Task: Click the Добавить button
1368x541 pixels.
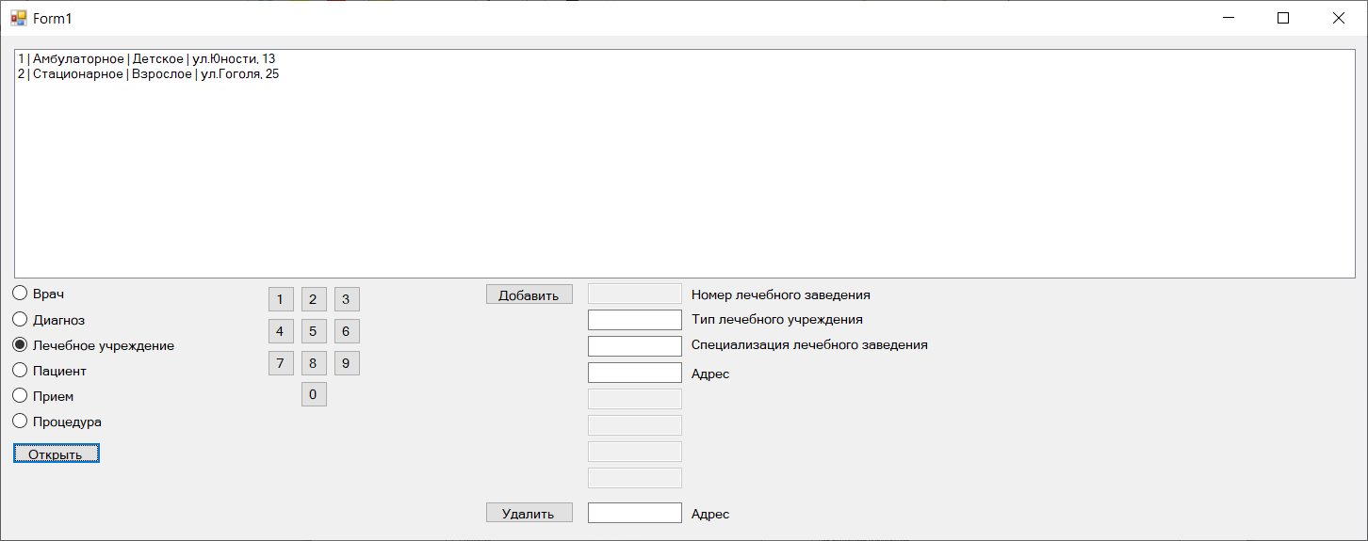Action: (x=529, y=294)
